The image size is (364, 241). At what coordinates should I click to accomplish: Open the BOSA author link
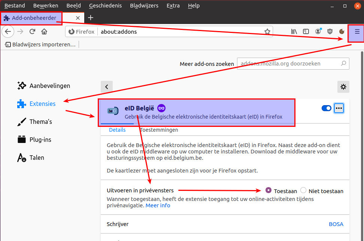[336, 224]
